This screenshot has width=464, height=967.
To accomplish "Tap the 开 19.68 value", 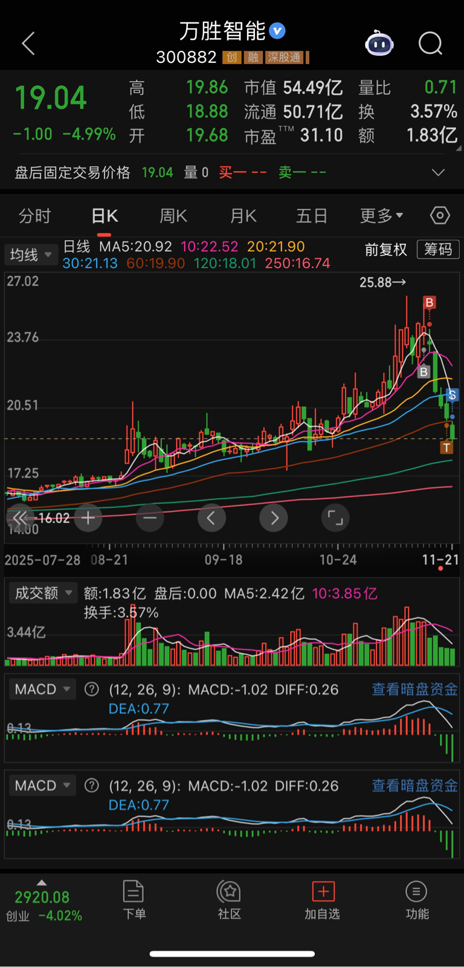I will pyautogui.click(x=207, y=135).
